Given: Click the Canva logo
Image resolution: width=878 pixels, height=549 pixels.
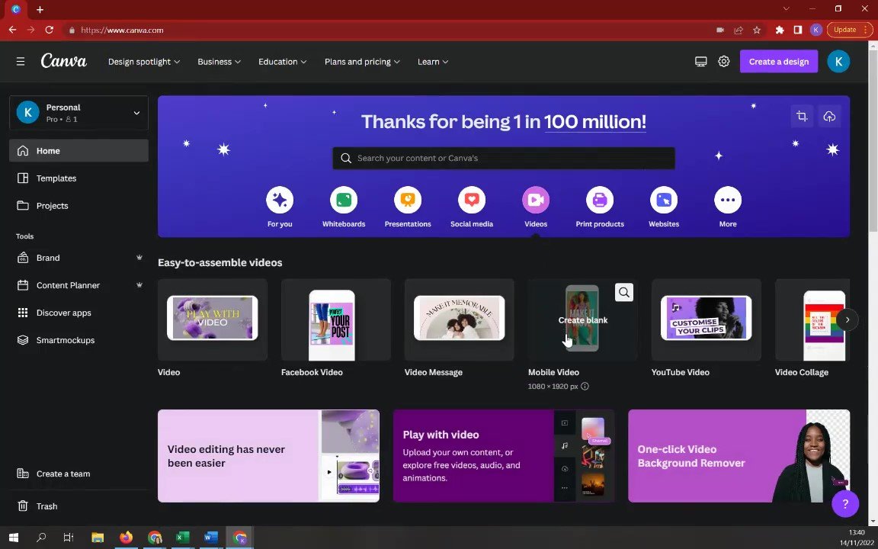Looking at the screenshot, I should point(64,61).
